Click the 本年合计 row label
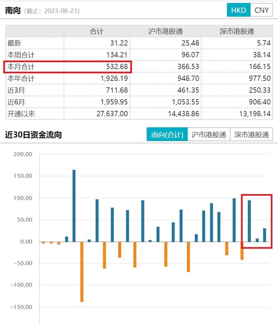 pos(21,78)
